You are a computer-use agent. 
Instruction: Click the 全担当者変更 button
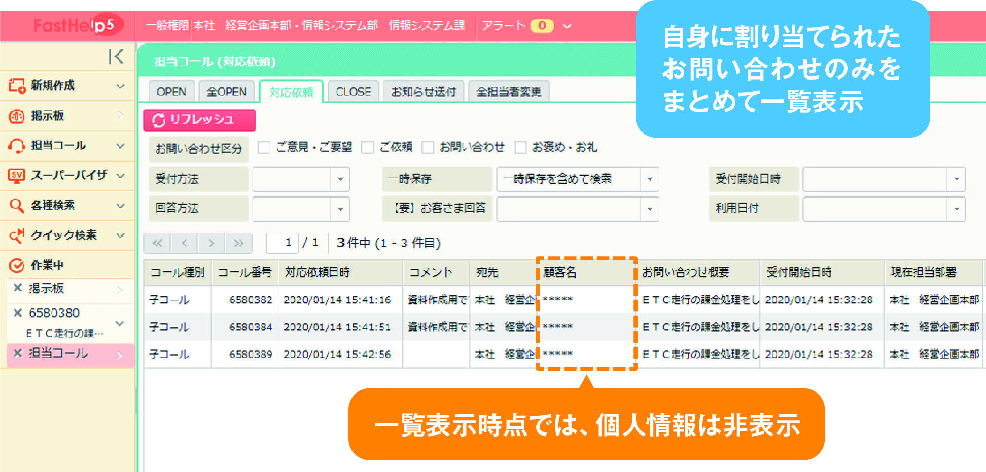click(509, 91)
